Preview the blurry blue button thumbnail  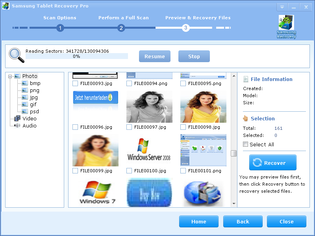click(149, 193)
